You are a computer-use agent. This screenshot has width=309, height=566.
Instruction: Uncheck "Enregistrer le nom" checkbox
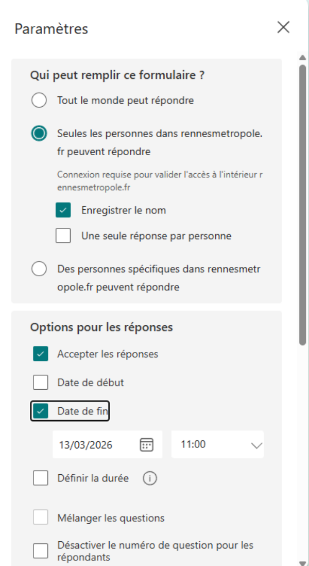point(63,210)
